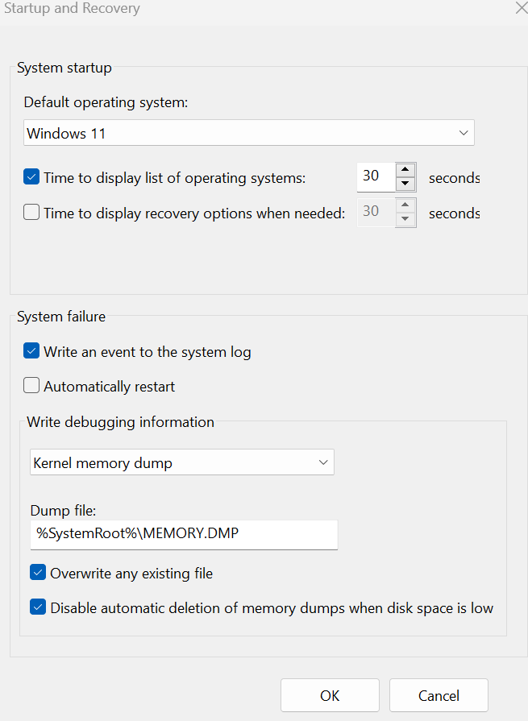The image size is (528, 721).
Task: Click recovery options time up arrow
Action: 405,205
